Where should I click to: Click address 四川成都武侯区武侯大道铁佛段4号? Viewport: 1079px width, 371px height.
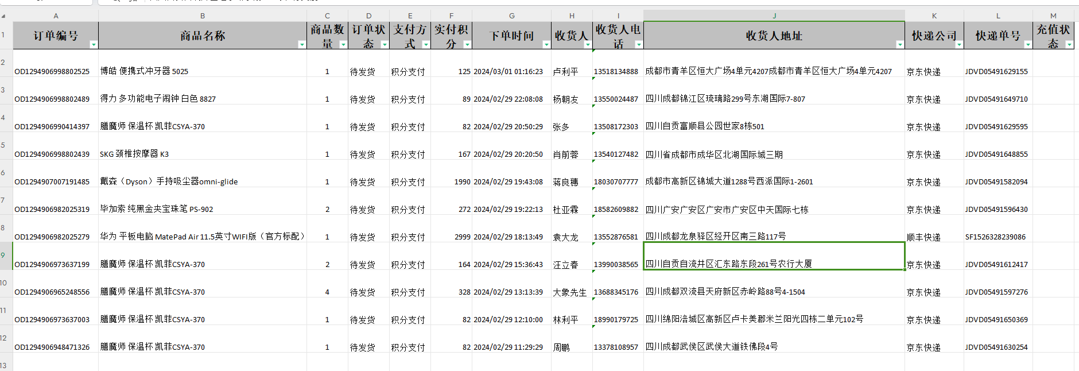712,347
